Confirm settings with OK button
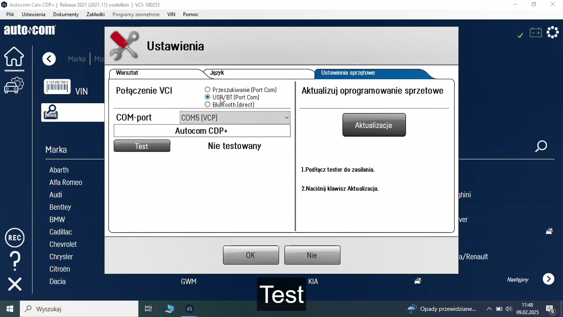This screenshot has height=317, width=563. [251, 255]
